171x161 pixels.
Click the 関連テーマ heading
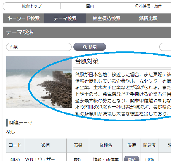click(x=21, y=123)
